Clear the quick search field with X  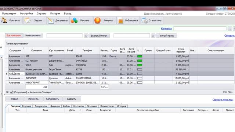86,36
